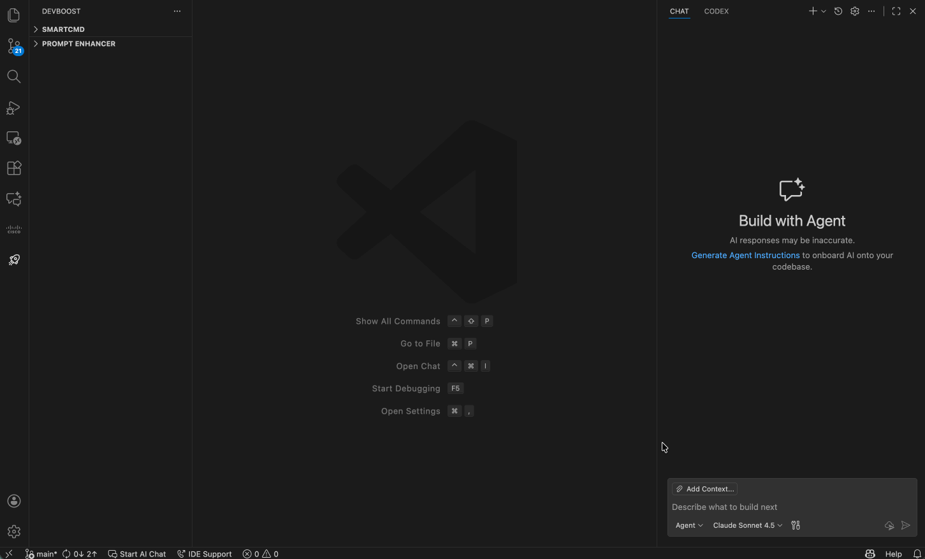The width and height of the screenshot is (925, 559).
Task: Switch to the CODEX tab
Action: click(x=716, y=11)
